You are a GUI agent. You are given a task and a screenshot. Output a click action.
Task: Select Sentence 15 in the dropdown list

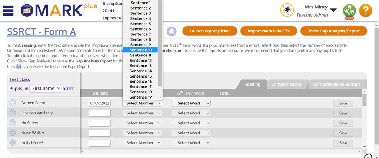pos(140,76)
